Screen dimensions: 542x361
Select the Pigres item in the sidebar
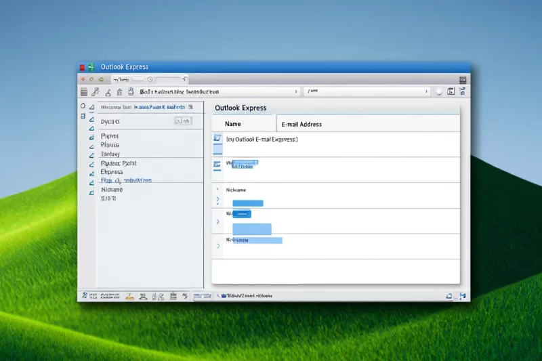(110, 136)
